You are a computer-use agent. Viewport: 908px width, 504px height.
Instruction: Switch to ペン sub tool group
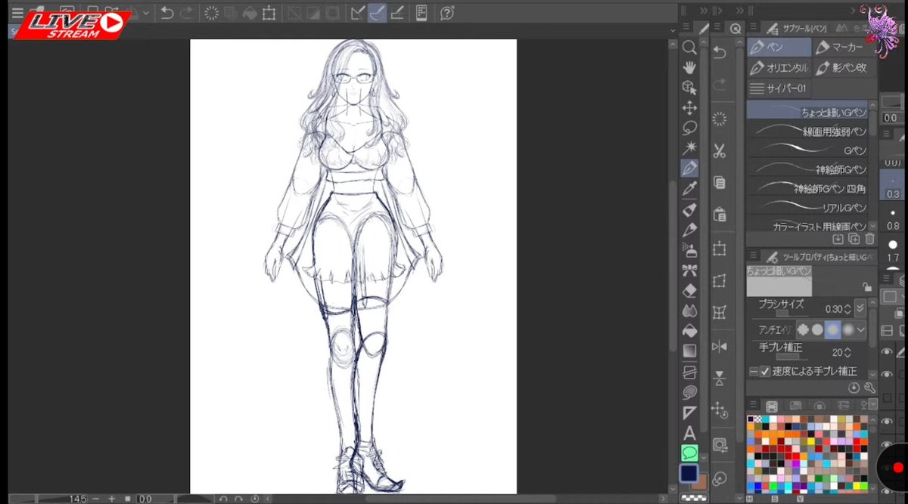[779, 47]
